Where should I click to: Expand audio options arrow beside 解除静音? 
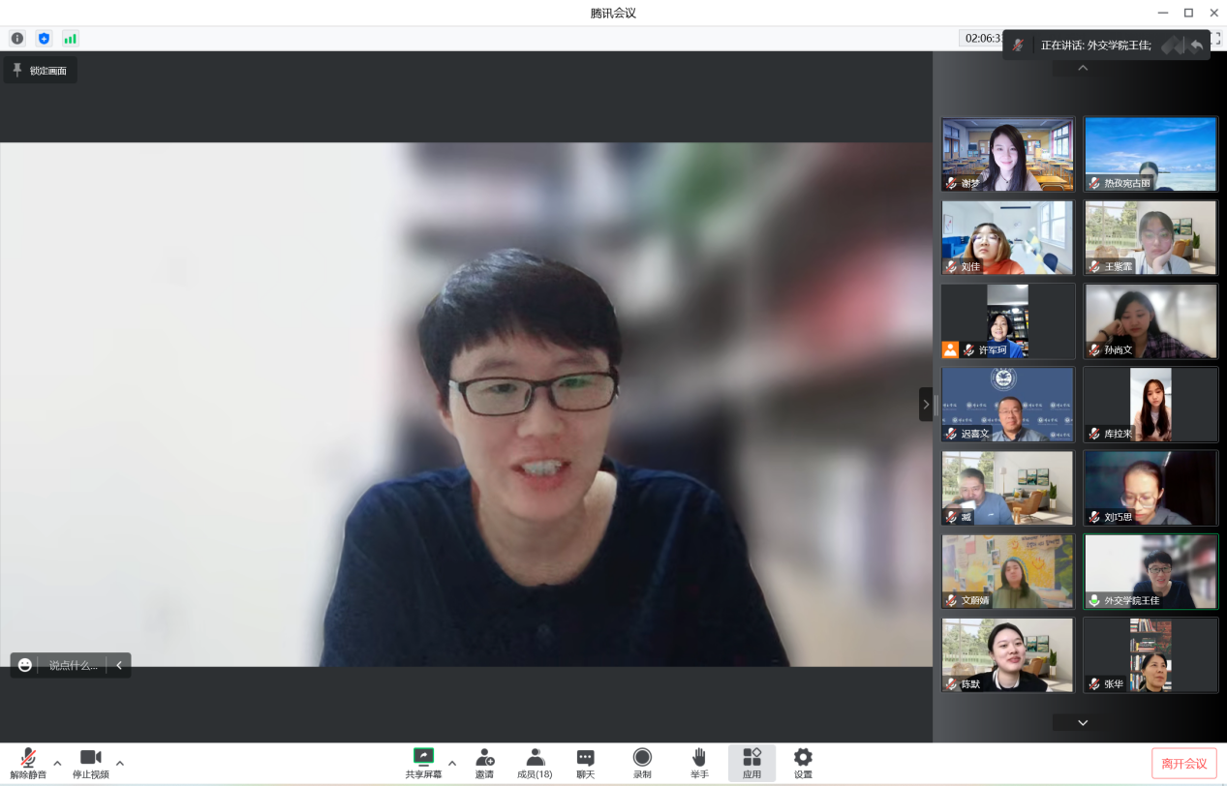click(57, 763)
